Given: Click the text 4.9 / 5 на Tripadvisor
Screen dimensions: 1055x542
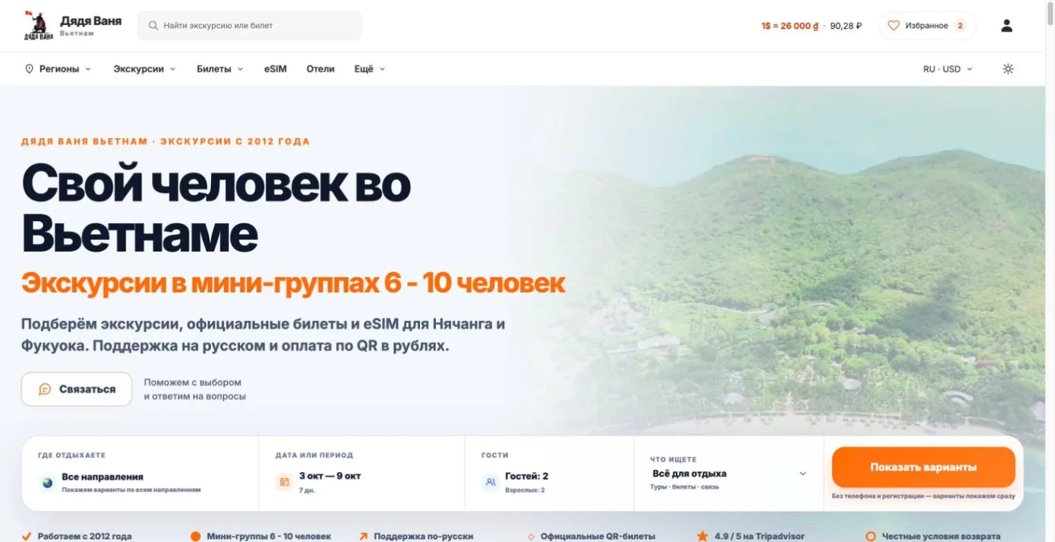Looking at the screenshot, I should tap(759, 536).
